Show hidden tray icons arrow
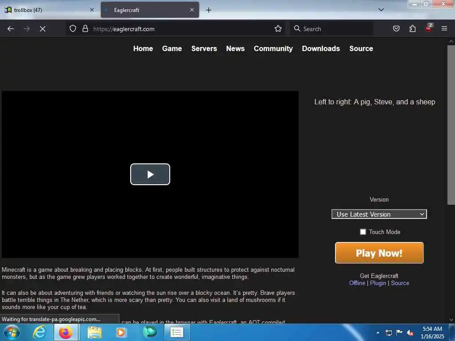 [x=378, y=333]
